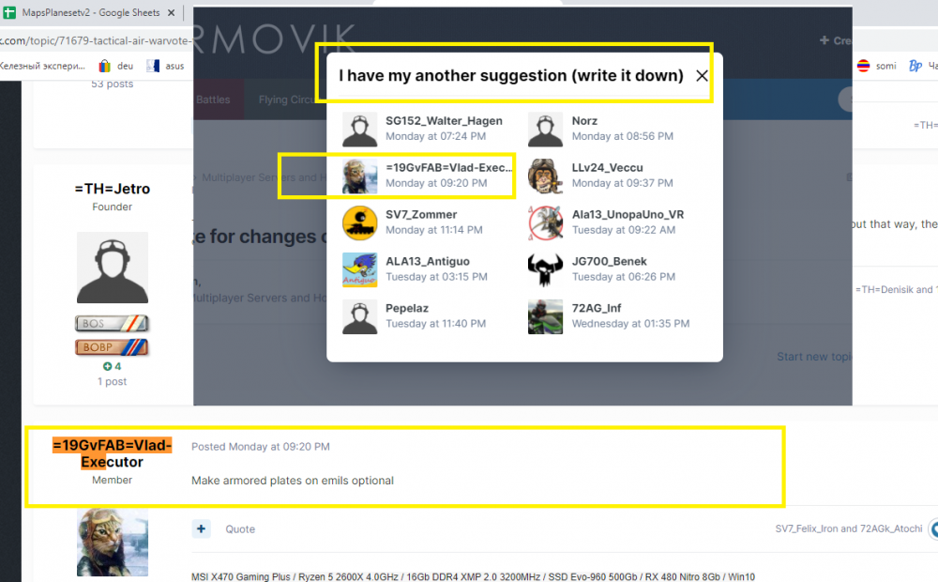Click Ala13_UnopaUno_VR avatar
Viewport: 938px width, 582px height.
click(x=545, y=222)
